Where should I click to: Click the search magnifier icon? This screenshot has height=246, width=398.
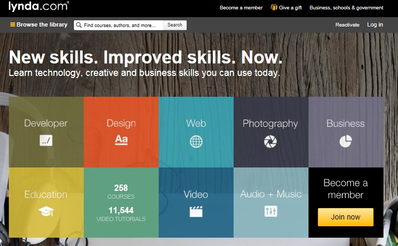(x=79, y=25)
